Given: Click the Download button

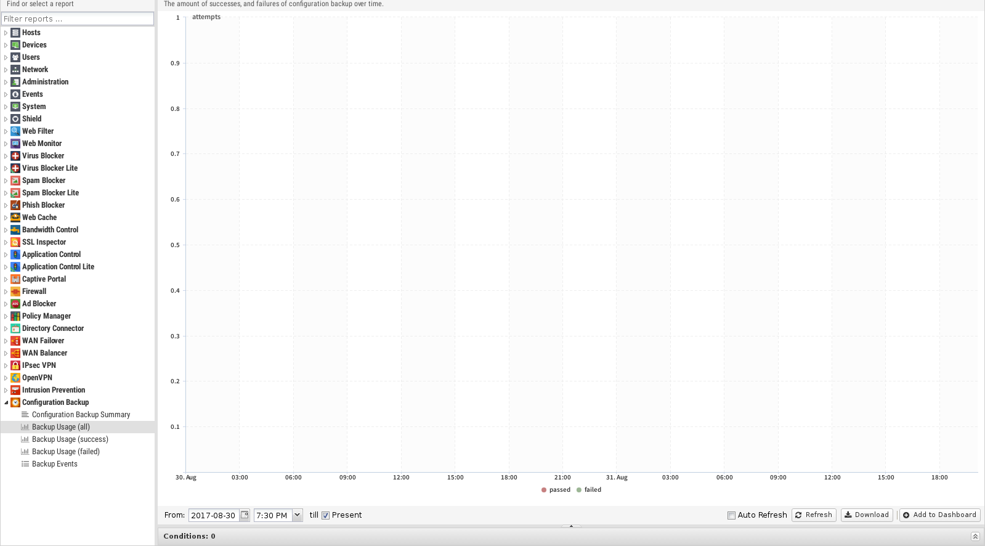Looking at the screenshot, I should (867, 515).
